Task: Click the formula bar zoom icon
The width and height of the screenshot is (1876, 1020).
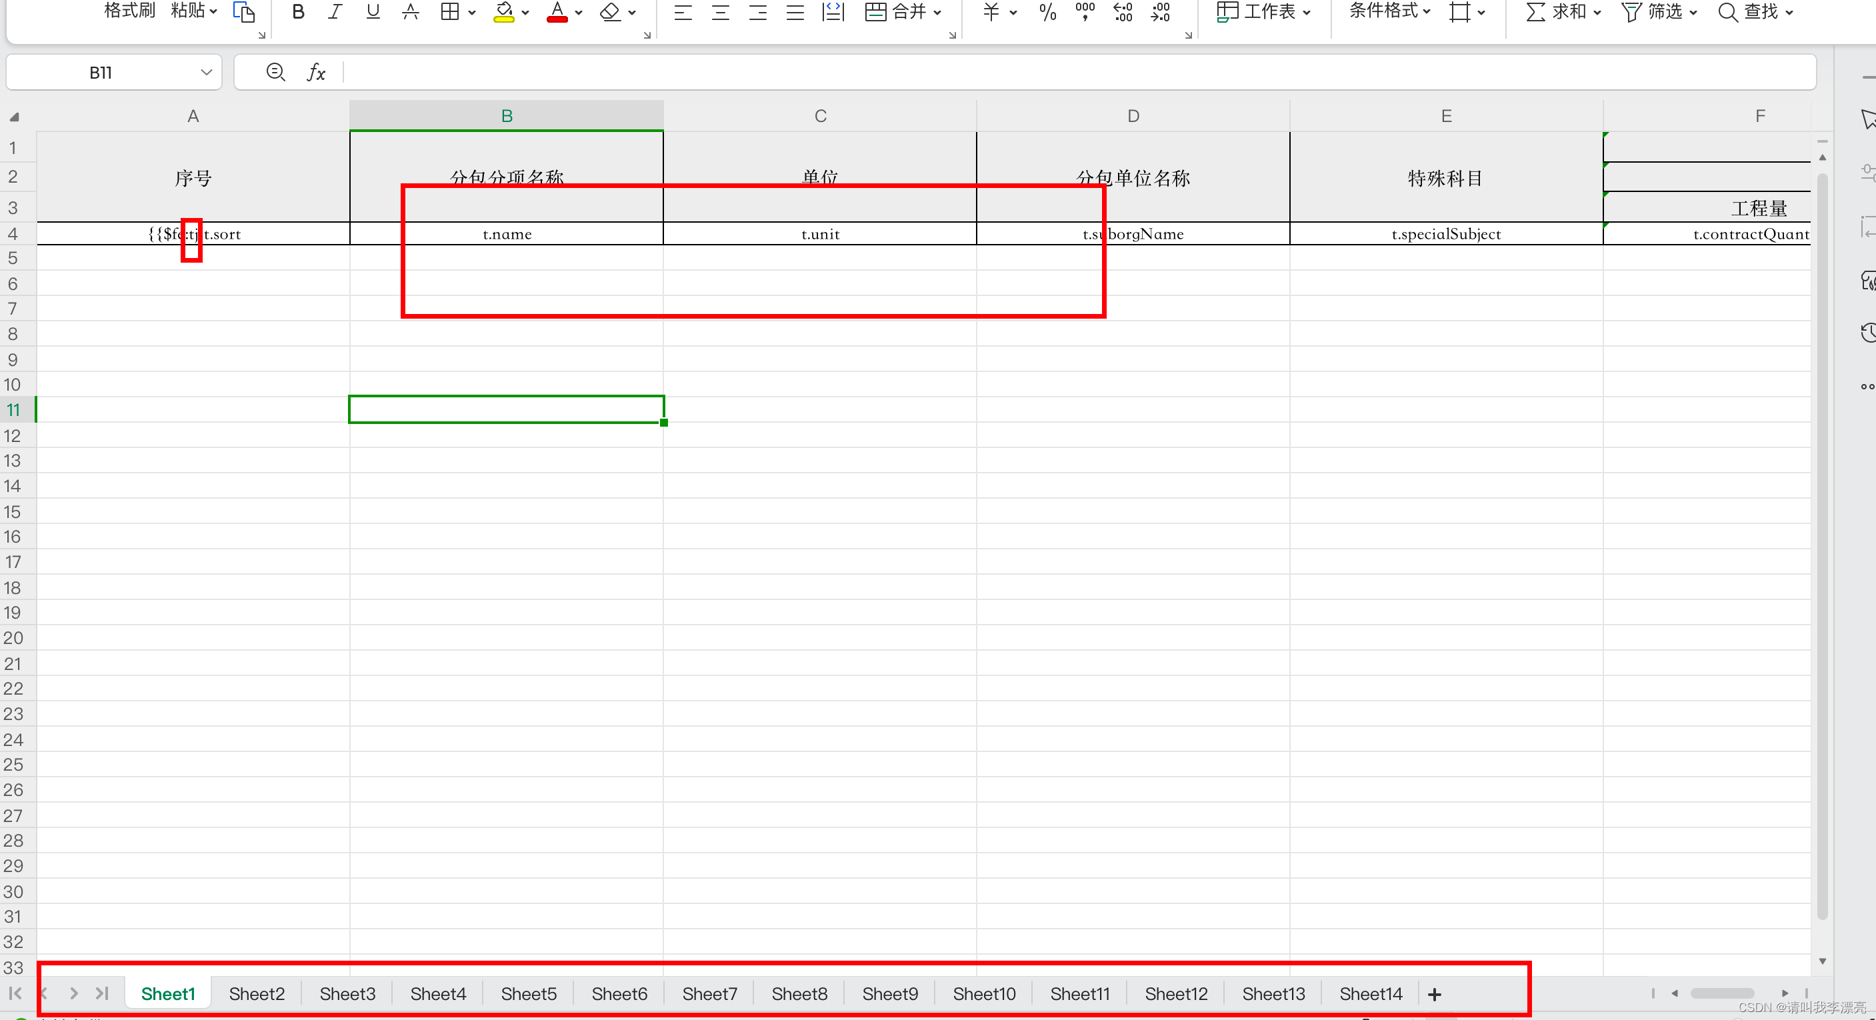Action: [x=275, y=72]
